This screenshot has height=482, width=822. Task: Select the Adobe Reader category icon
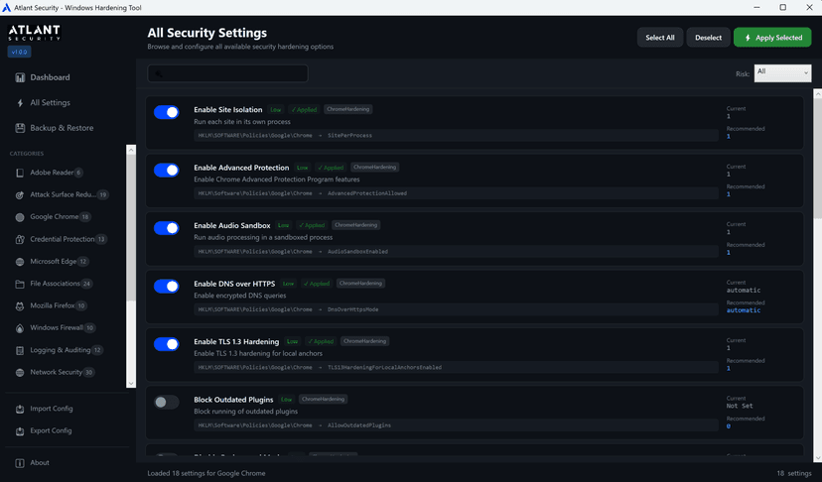pyautogui.click(x=20, y=173)
